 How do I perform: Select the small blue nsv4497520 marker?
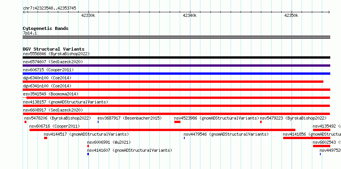[x=320, y=154]
